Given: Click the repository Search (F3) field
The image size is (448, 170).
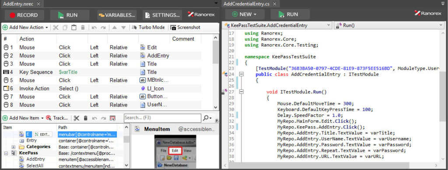Looking at the screenshot, I should coord(162,118).
